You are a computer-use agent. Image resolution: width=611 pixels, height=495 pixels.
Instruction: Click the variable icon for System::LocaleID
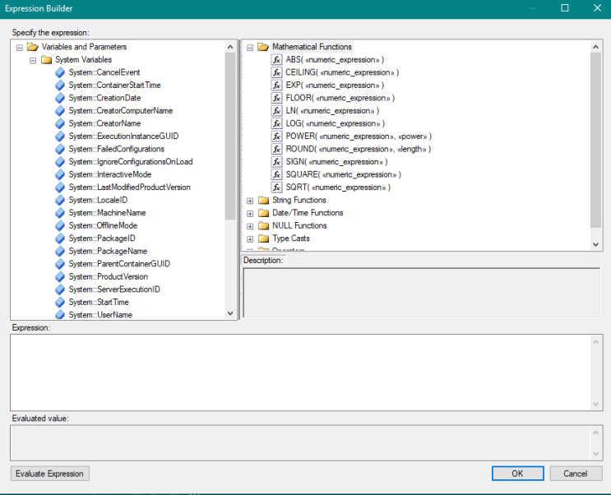[x=60, y=200]
